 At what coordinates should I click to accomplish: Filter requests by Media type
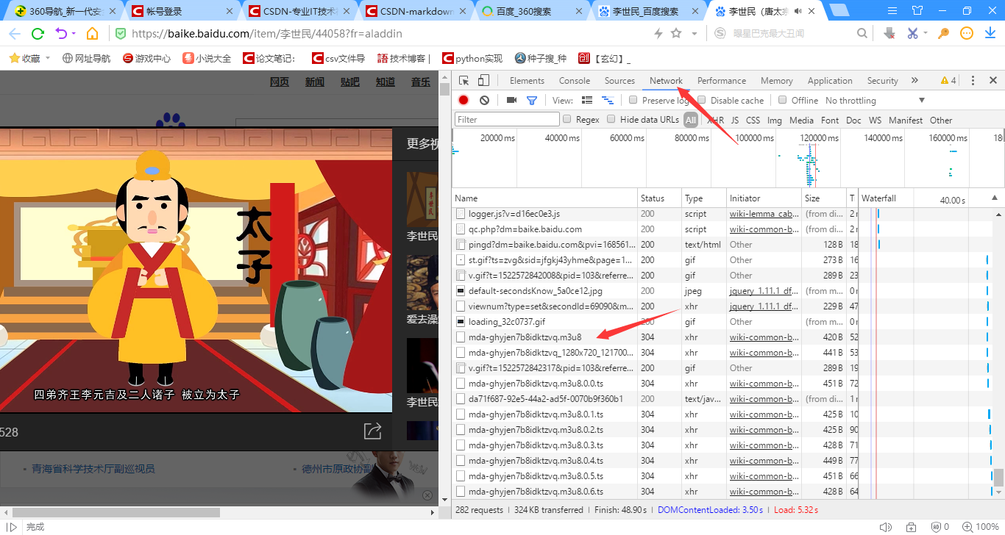[801, 120]
